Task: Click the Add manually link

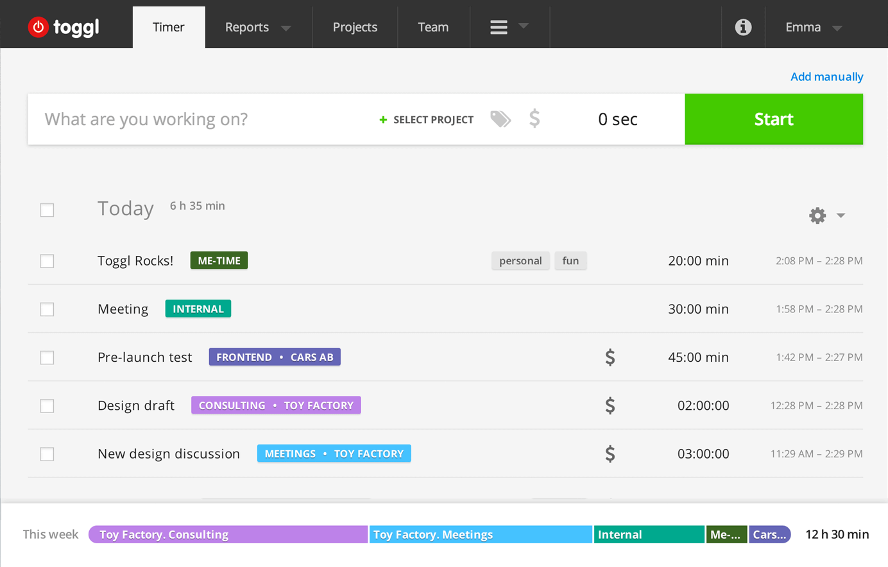Action: pos(826,76)
